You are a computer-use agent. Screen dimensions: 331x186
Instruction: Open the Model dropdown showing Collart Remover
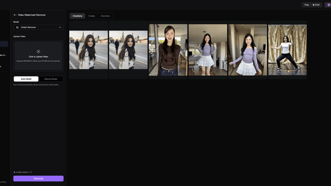tap(38, 27)
